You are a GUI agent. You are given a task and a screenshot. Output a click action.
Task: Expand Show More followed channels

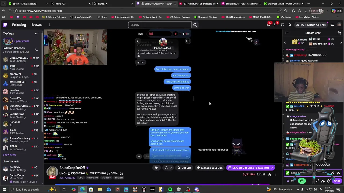click(9, 155)
